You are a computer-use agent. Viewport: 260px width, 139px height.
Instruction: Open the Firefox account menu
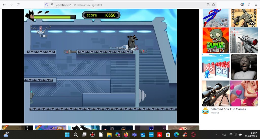tap(242, 5)
